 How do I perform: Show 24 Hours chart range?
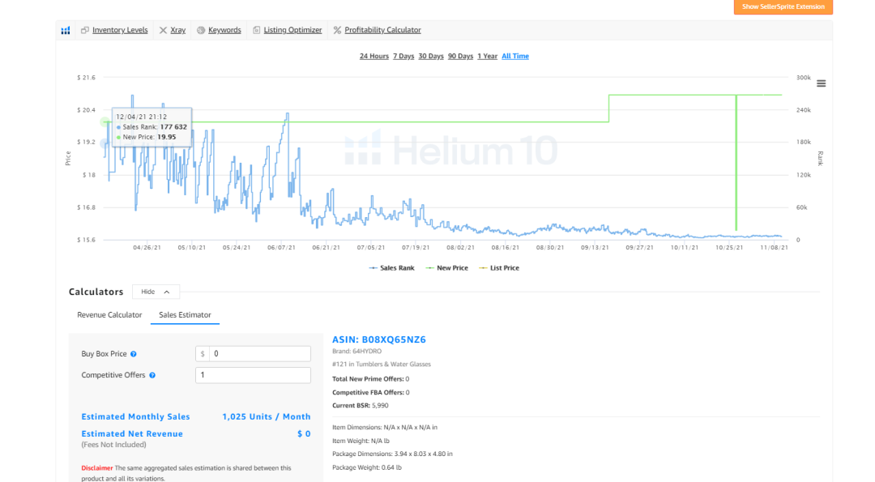tap(373, 56)
